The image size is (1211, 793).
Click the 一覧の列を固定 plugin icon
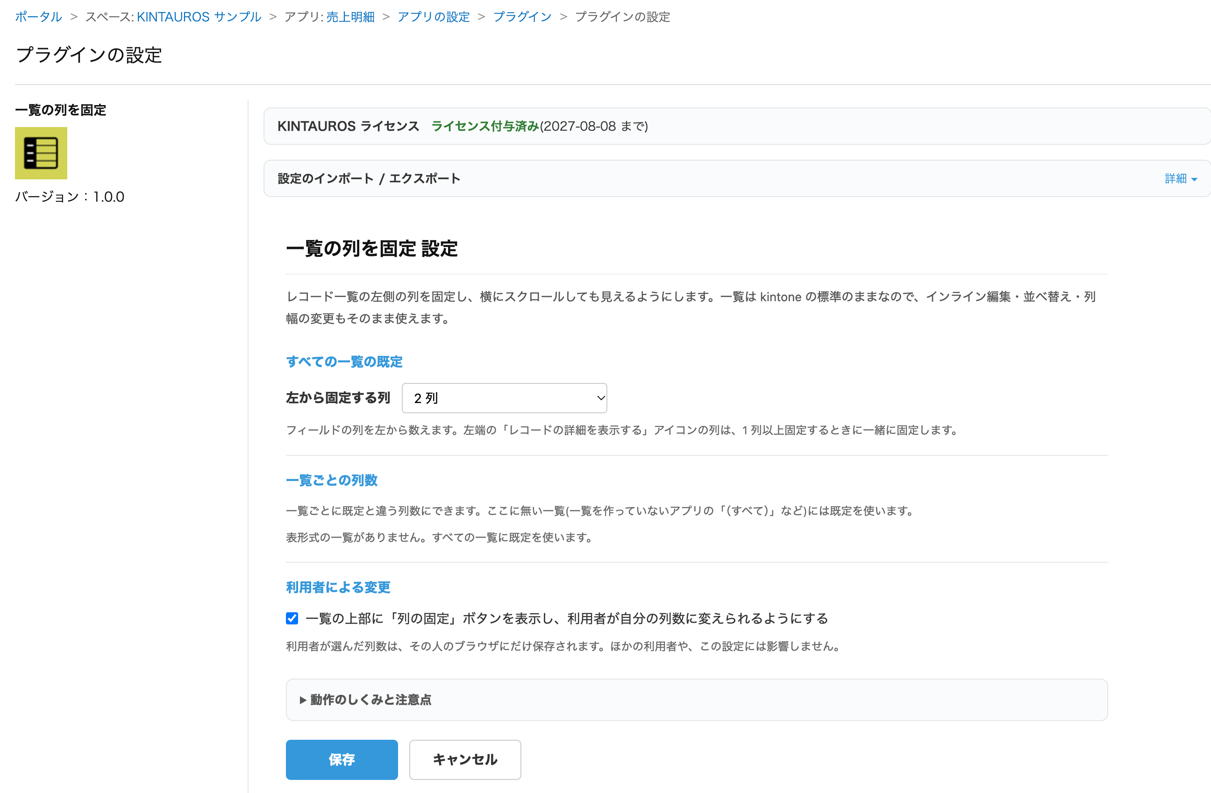(x=41, y=153)
